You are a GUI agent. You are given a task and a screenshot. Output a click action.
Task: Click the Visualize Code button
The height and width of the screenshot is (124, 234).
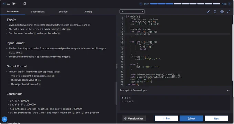[134, 119]
